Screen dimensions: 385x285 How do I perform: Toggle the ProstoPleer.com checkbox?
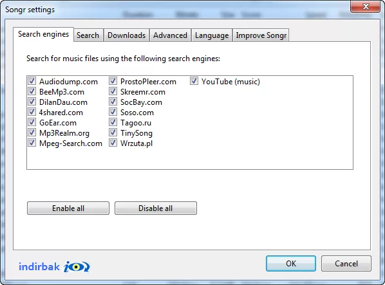click(113, 81)
